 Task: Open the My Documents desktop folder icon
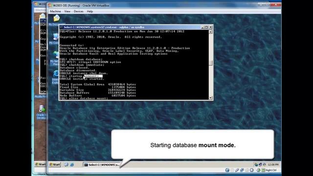click(x=57, y=19)
